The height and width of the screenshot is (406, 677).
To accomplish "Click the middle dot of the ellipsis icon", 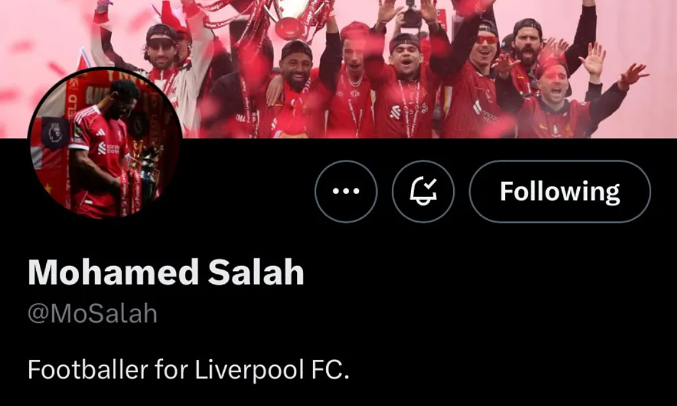I will 346,191.
